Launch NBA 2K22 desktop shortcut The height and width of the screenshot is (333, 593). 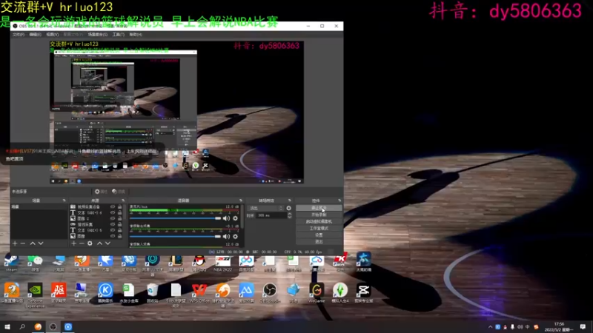coord(223,263)
